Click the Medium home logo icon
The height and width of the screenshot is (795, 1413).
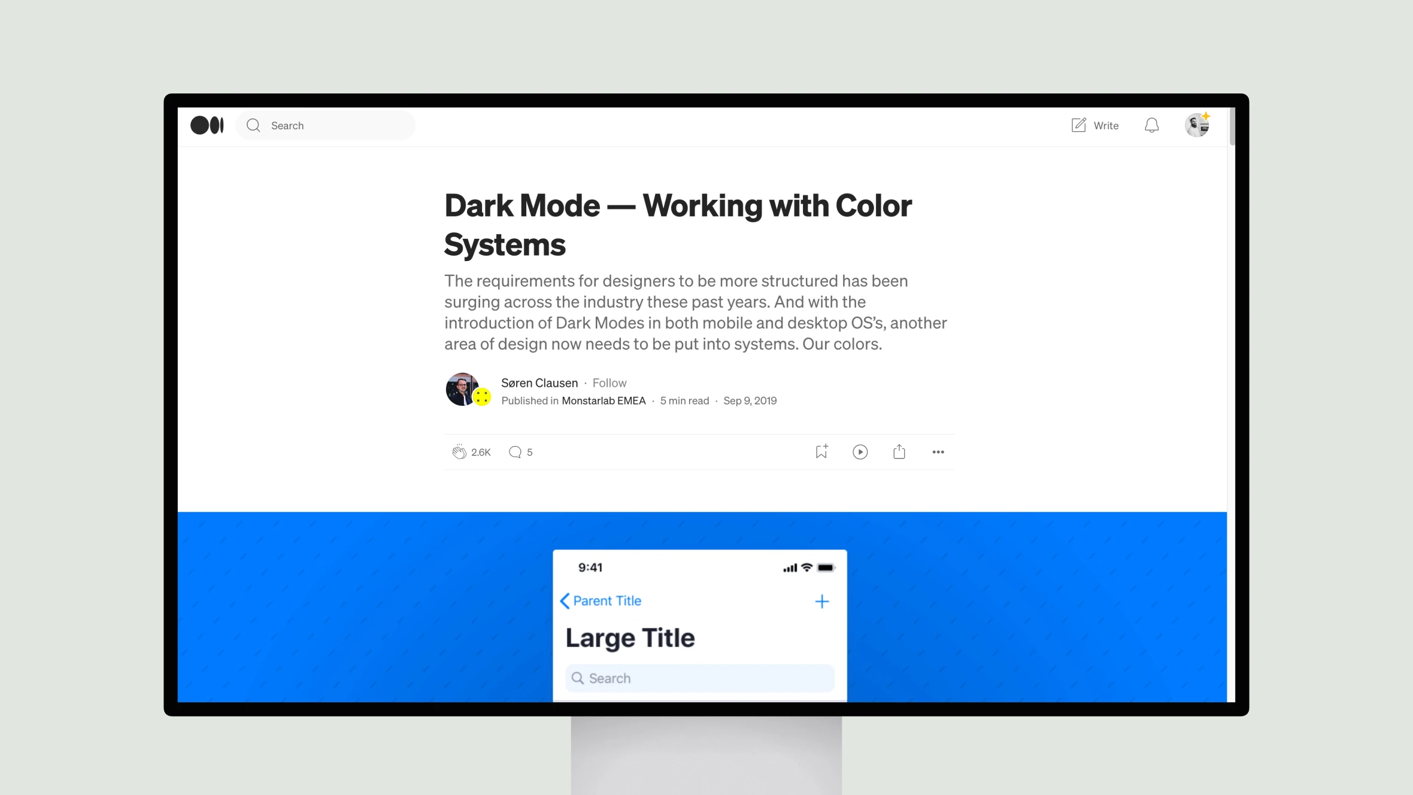click(x=207, y=125)
